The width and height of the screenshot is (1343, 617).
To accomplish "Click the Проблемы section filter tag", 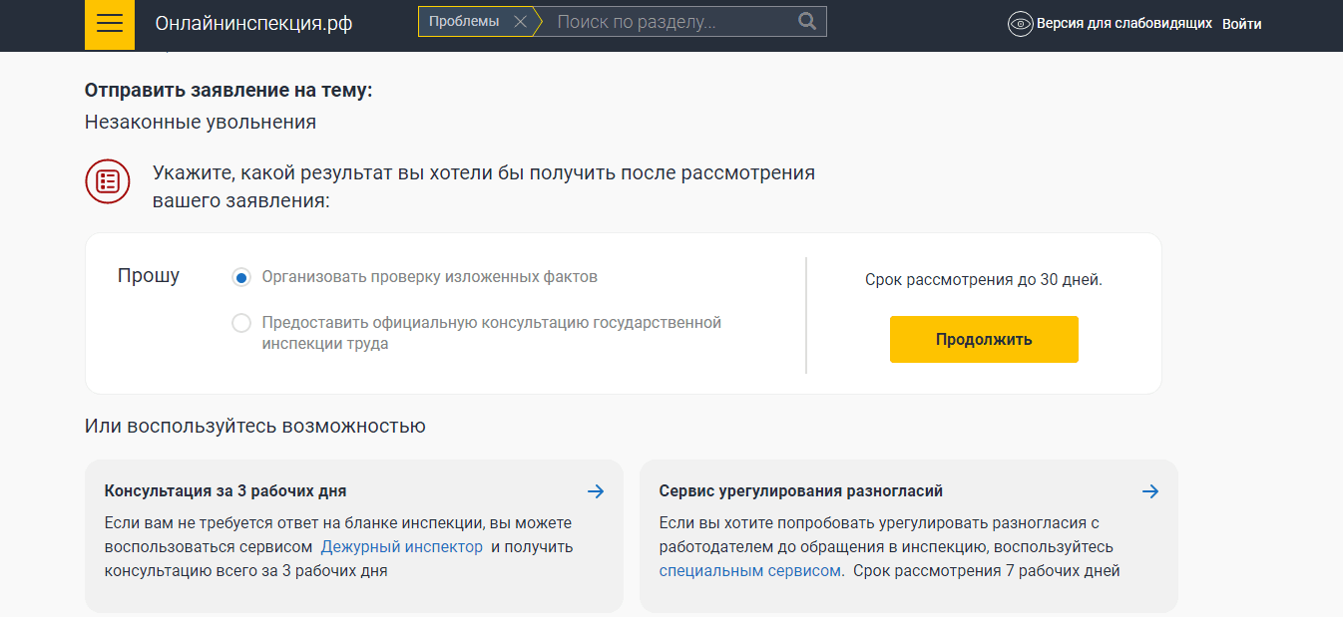I will [464, 22].
